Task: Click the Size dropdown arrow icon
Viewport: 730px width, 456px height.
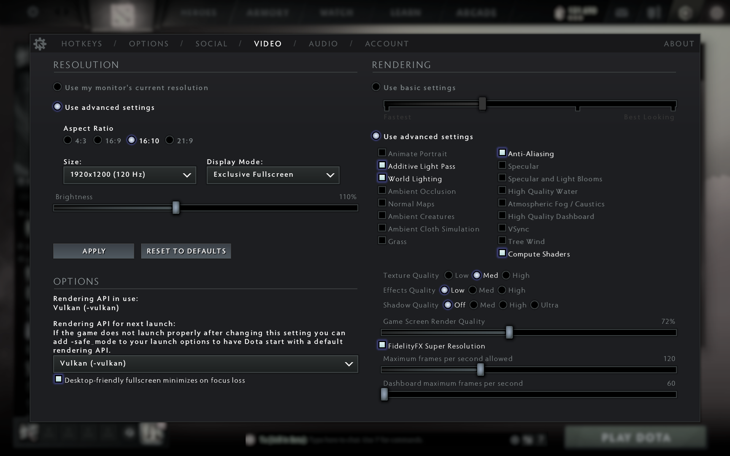Action: click(187, 175)
